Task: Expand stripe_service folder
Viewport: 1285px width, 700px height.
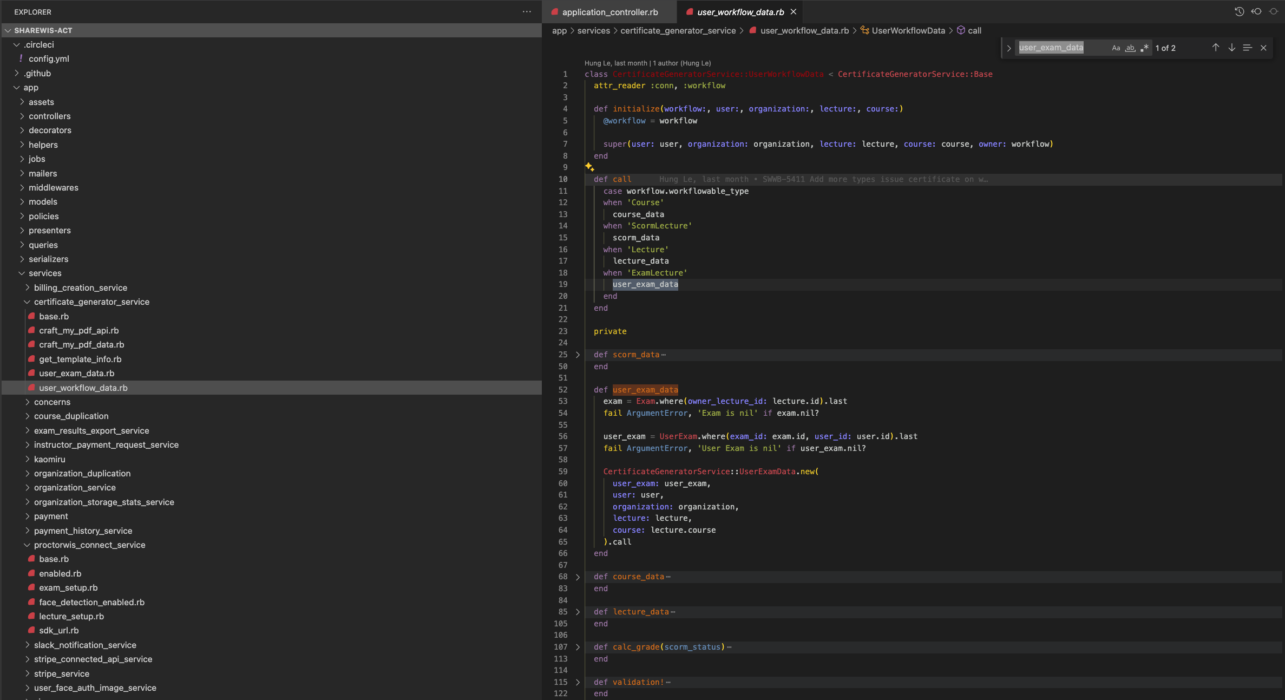Action: (272, 673)
